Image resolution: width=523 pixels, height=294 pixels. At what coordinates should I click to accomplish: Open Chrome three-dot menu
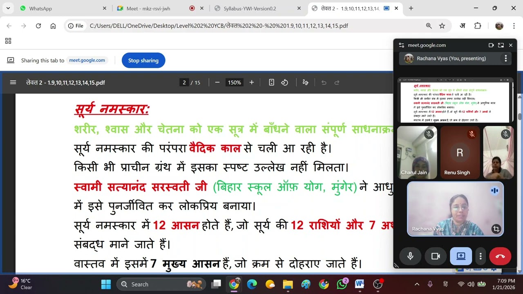tap(514, 26)
